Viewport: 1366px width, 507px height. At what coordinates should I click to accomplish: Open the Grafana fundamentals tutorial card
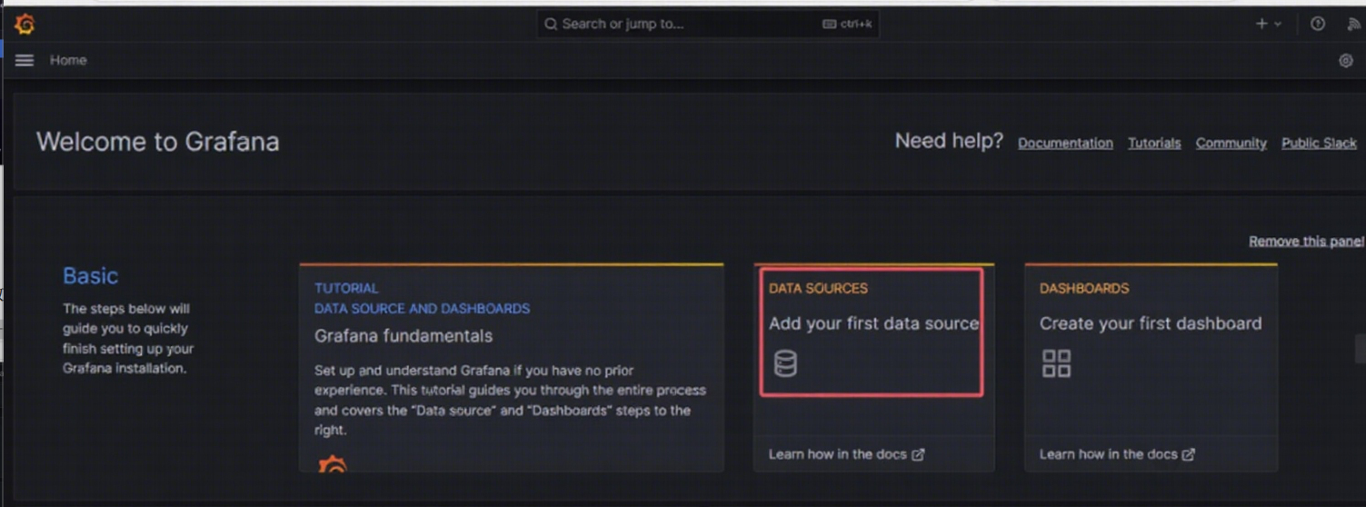coord(512,368)
